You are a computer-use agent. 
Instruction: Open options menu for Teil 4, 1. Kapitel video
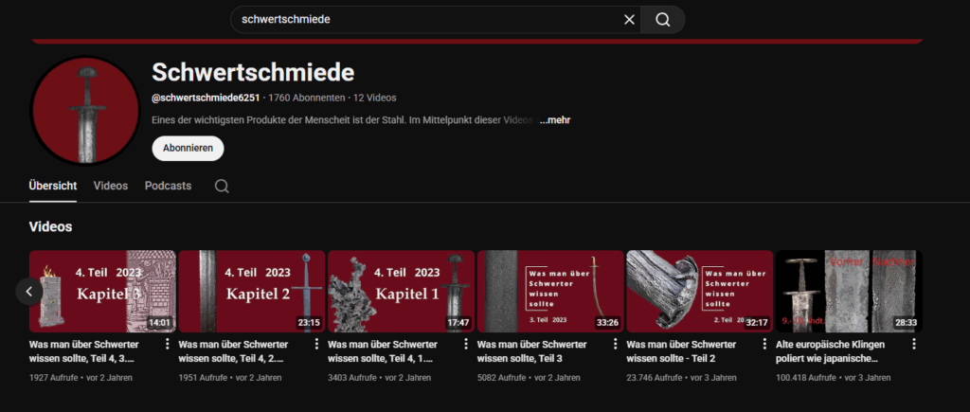[x=466, y=344]
